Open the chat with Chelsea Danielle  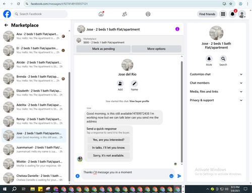click(x=34, y=178)
